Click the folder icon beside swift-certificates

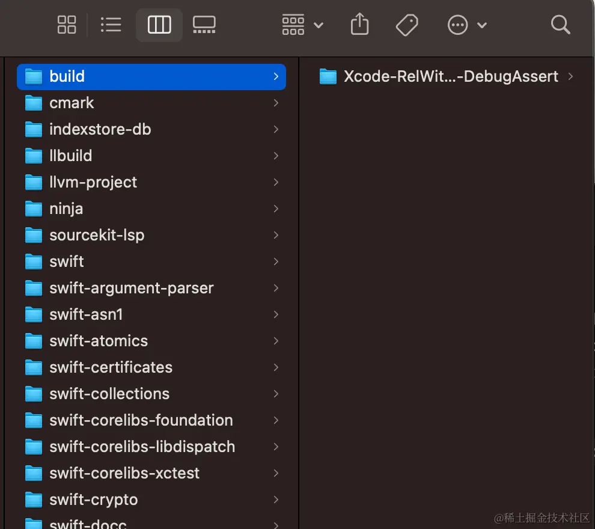(34, 368)
